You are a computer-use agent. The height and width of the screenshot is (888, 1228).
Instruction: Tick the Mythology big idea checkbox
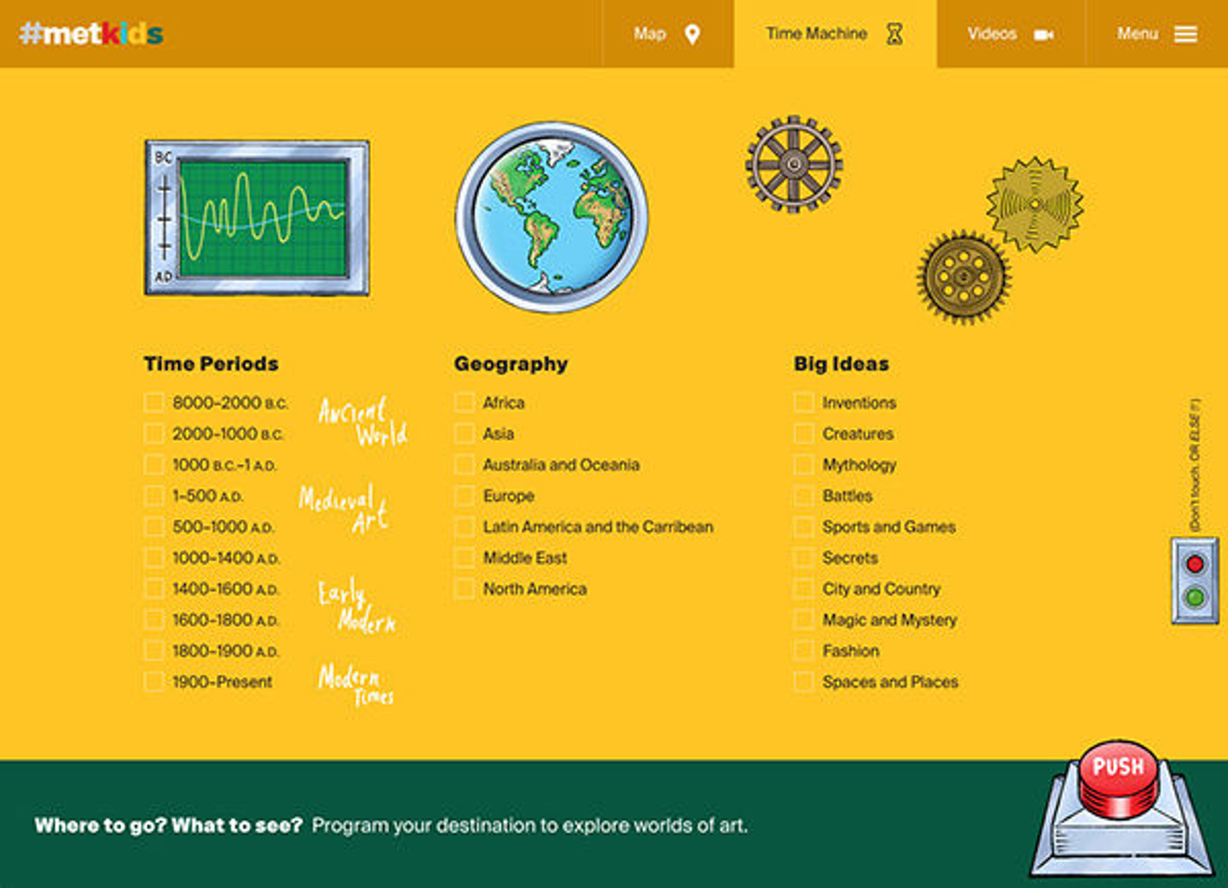804,465
